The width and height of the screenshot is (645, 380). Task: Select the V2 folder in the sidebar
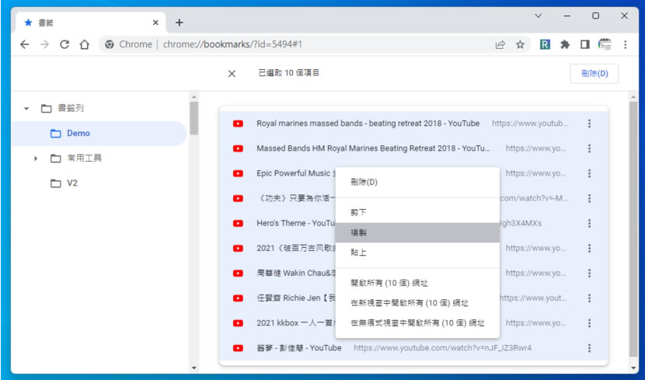pyautogui.click(x=71, y=183)
